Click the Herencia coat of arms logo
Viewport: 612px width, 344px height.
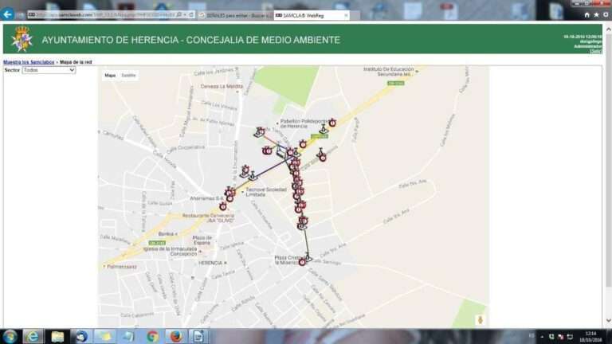point(22,39)
